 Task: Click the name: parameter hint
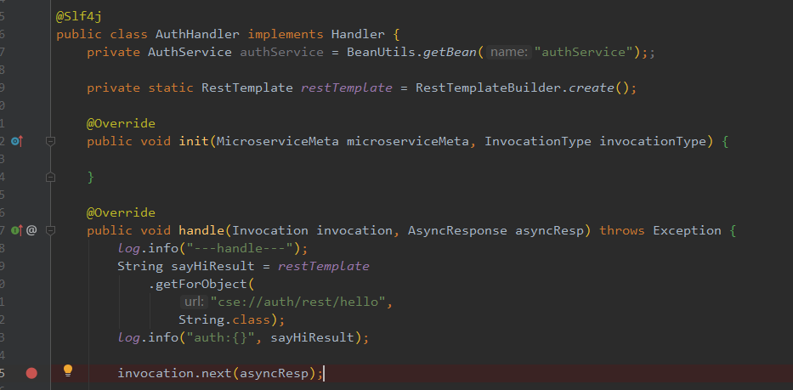click(x=509, y=52)
